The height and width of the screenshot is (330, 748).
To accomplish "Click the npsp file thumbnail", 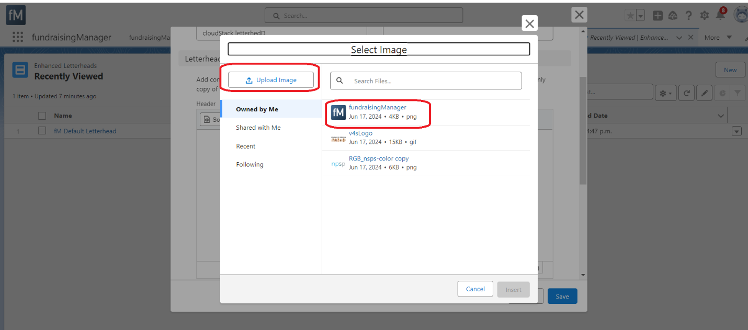I will pos(338,164).
